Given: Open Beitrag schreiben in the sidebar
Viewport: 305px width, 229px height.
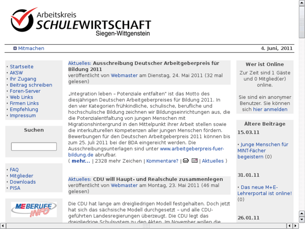Looking at the screenshot, I should tap(31, 85).
